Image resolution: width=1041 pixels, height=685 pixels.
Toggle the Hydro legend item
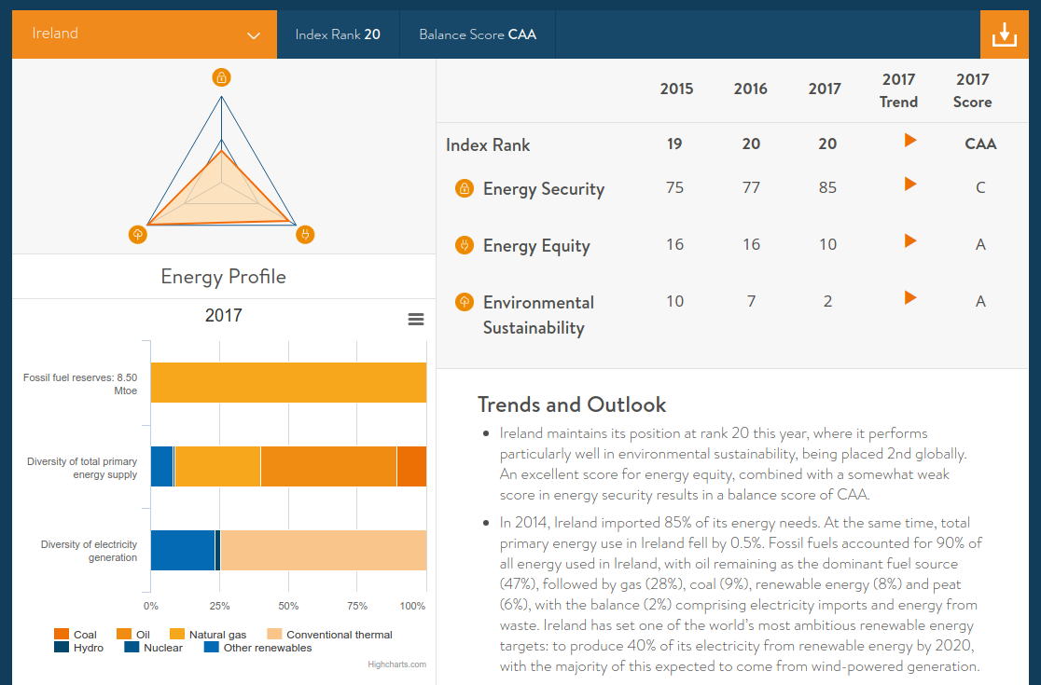(78, 648)
